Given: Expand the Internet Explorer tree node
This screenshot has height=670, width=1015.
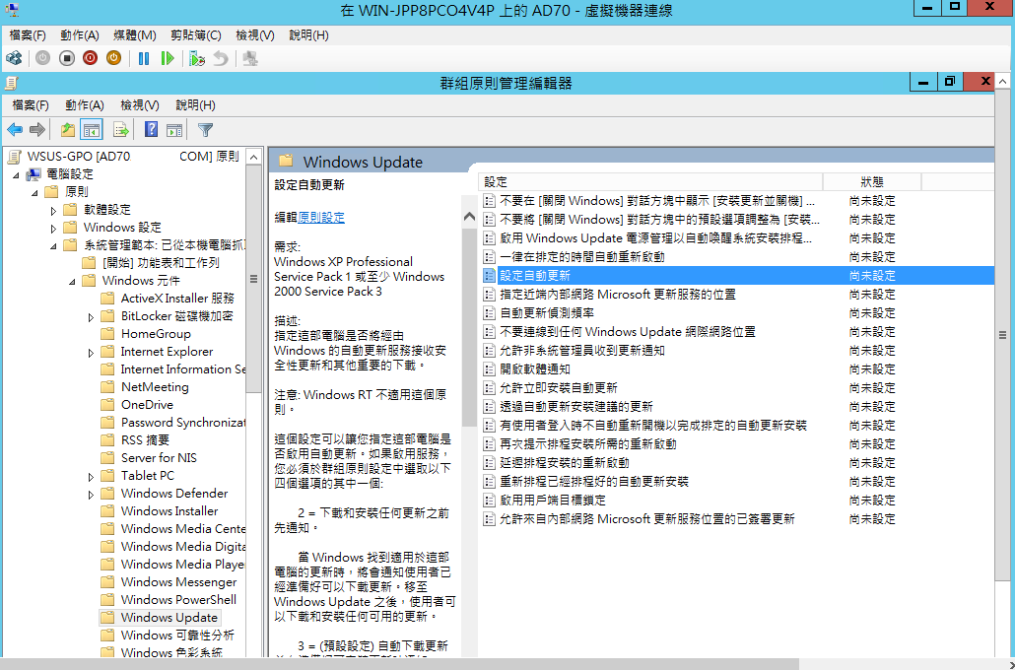Looking at the screenshot, I should pos(91,353).
